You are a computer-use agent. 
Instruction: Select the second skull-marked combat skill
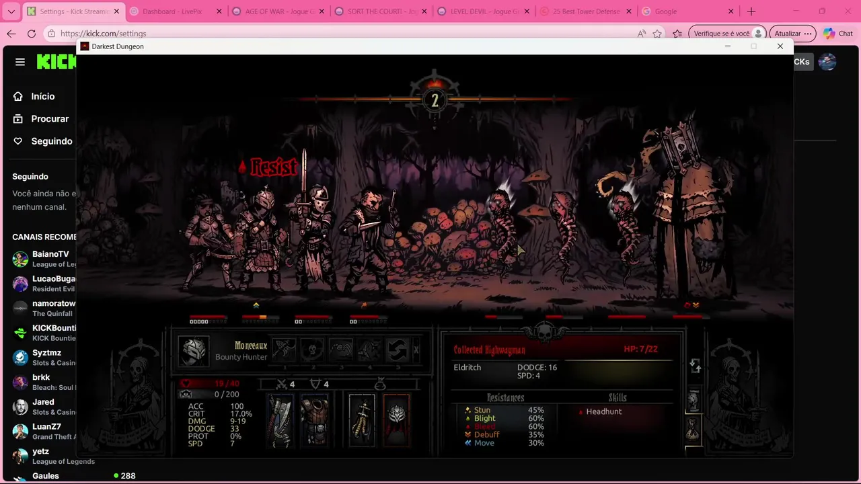pyautogui.click(x=312, y=350)
